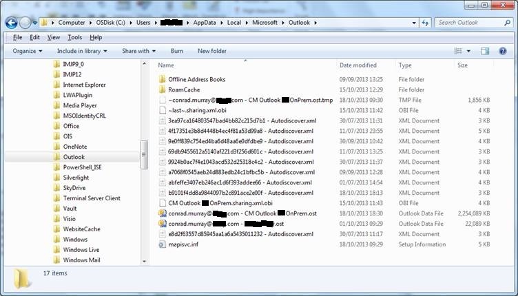This screenshot has height=296, width=518.
Task: Open the Organize dropdown
Action: pos(28,51)
